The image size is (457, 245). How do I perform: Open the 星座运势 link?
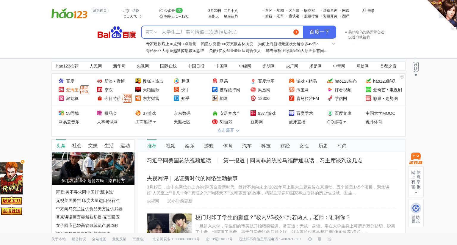click(231, 16)
